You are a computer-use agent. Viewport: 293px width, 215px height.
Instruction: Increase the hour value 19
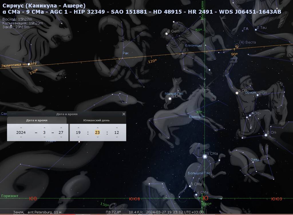click(78, 128)
